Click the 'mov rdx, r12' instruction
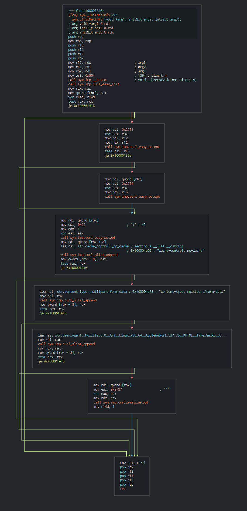The width and height of the screenshot is (247, 511). [116, 143]
